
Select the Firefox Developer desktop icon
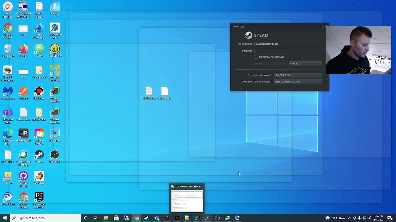39,31
